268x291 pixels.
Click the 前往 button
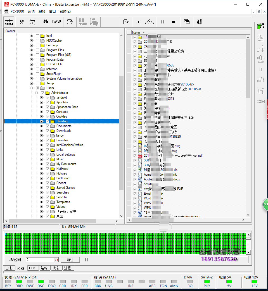pos(70,260)
